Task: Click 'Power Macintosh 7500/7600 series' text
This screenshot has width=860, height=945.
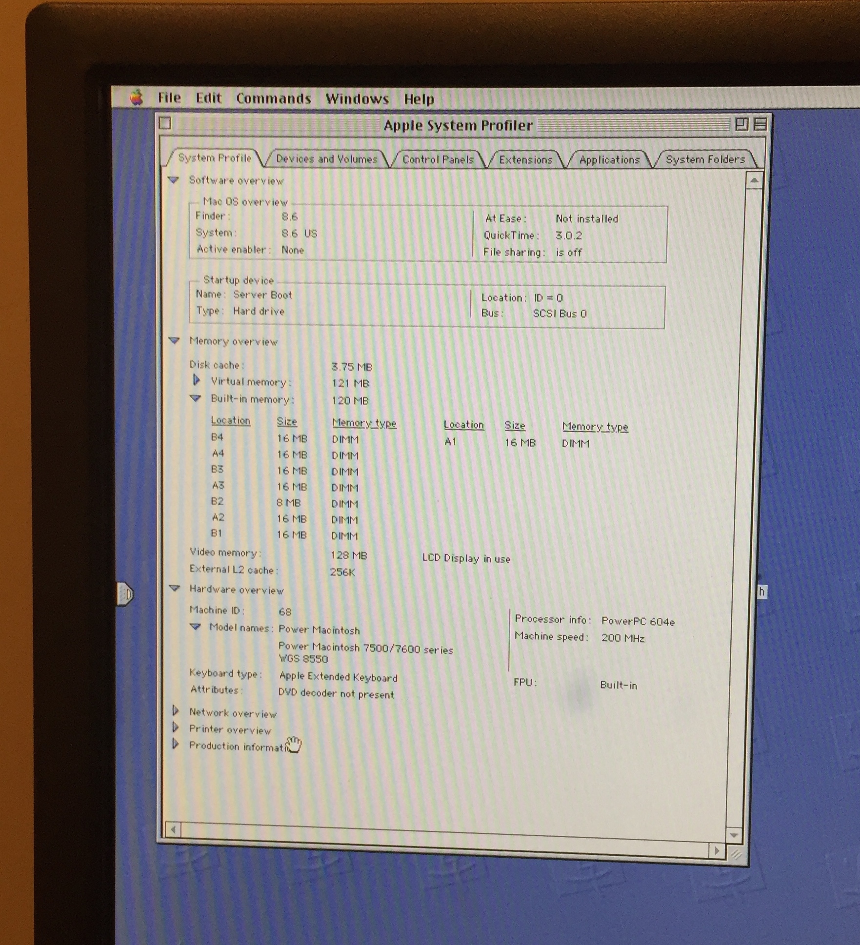Action: 365,648
